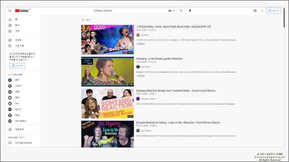Open the FATE Reactors Reaction mashup thumbnail
The height and width of the screenshot is (162, 289).
point(107,40)
